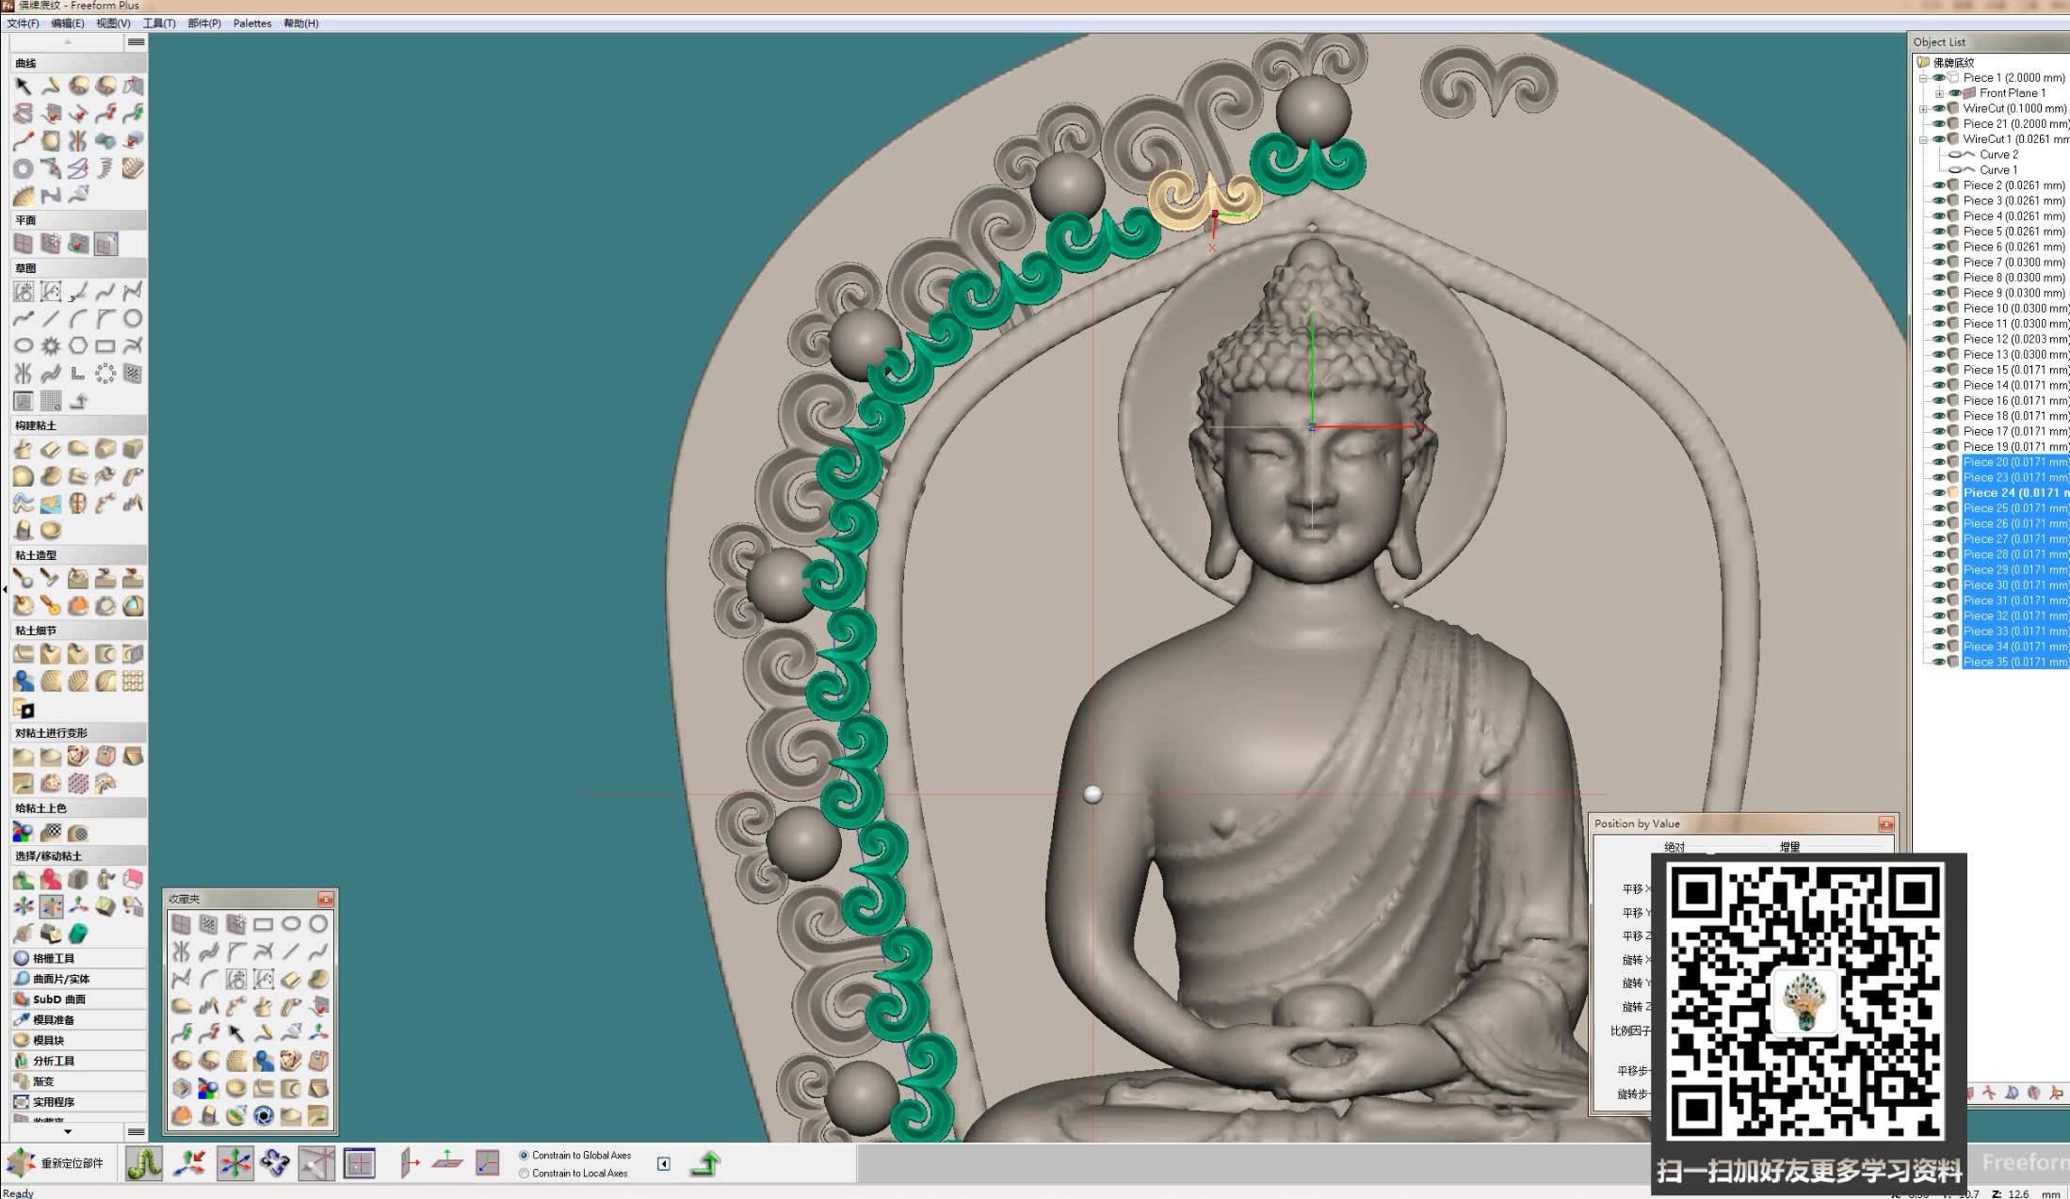The height and width of the screenshot is (1199, 2070).
Task: Open the 分析工具 tool group
Action: [54, 1061]
